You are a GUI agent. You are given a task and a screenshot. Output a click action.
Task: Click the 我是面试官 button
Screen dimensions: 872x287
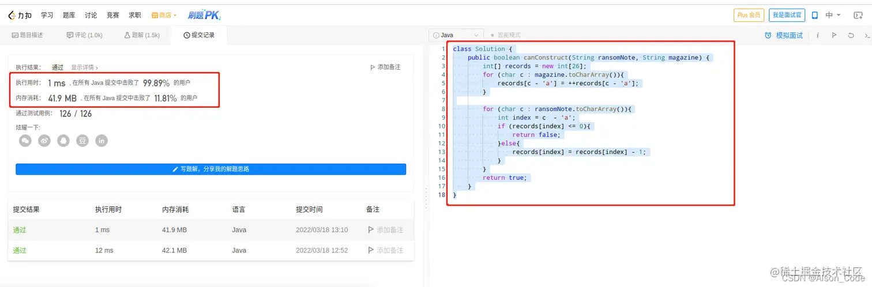tap(787, 15)
